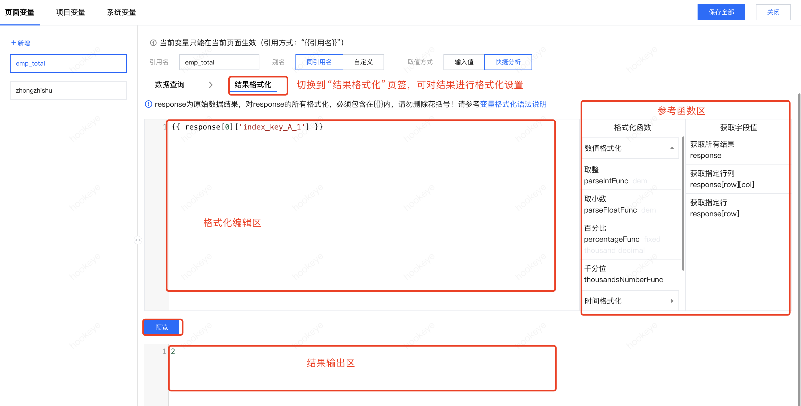Select 自定义 alias option

(x=363, y=62)
